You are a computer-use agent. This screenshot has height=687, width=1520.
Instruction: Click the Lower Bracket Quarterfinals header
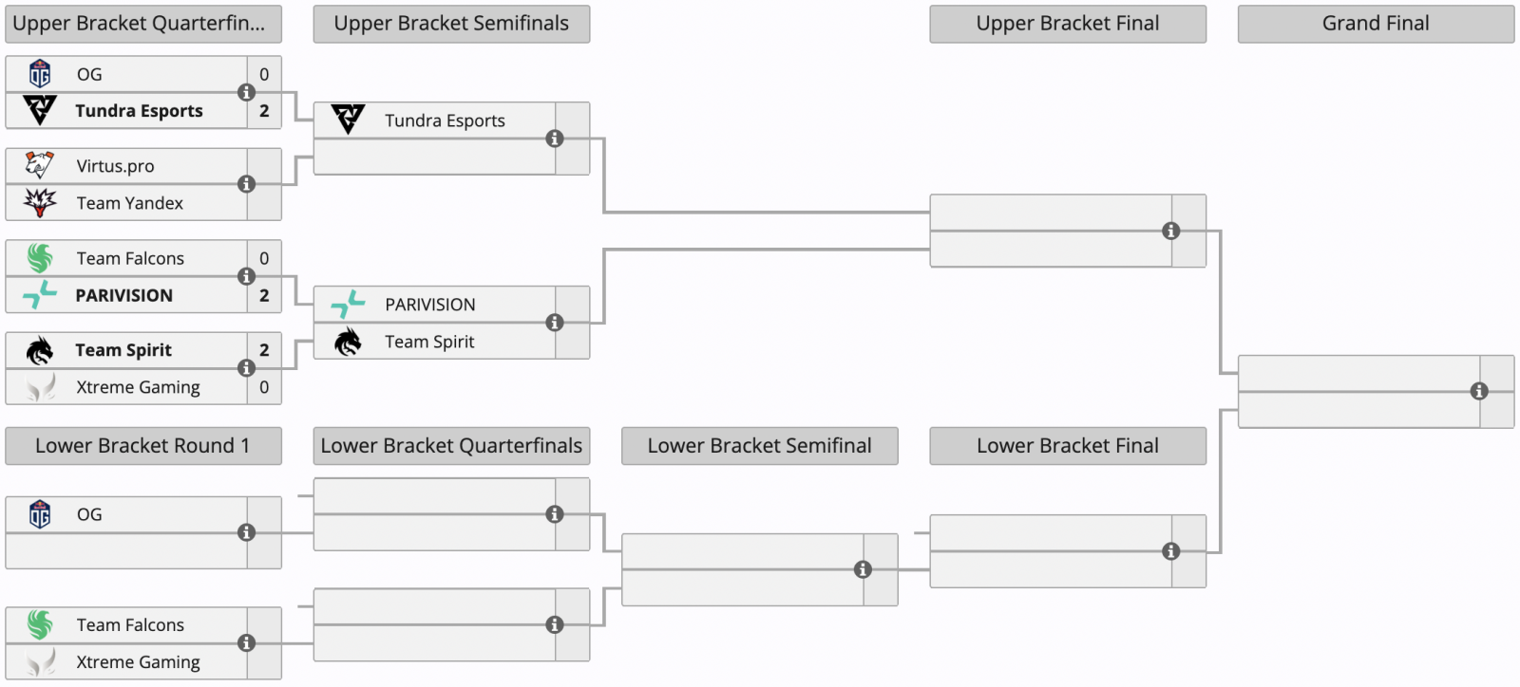pyautogui.click(x=451, y=446)
